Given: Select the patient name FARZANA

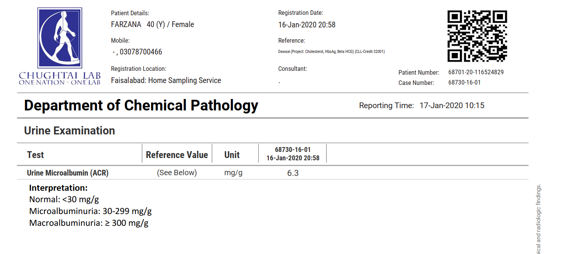Looking at the screenshot, I should 126,24.
